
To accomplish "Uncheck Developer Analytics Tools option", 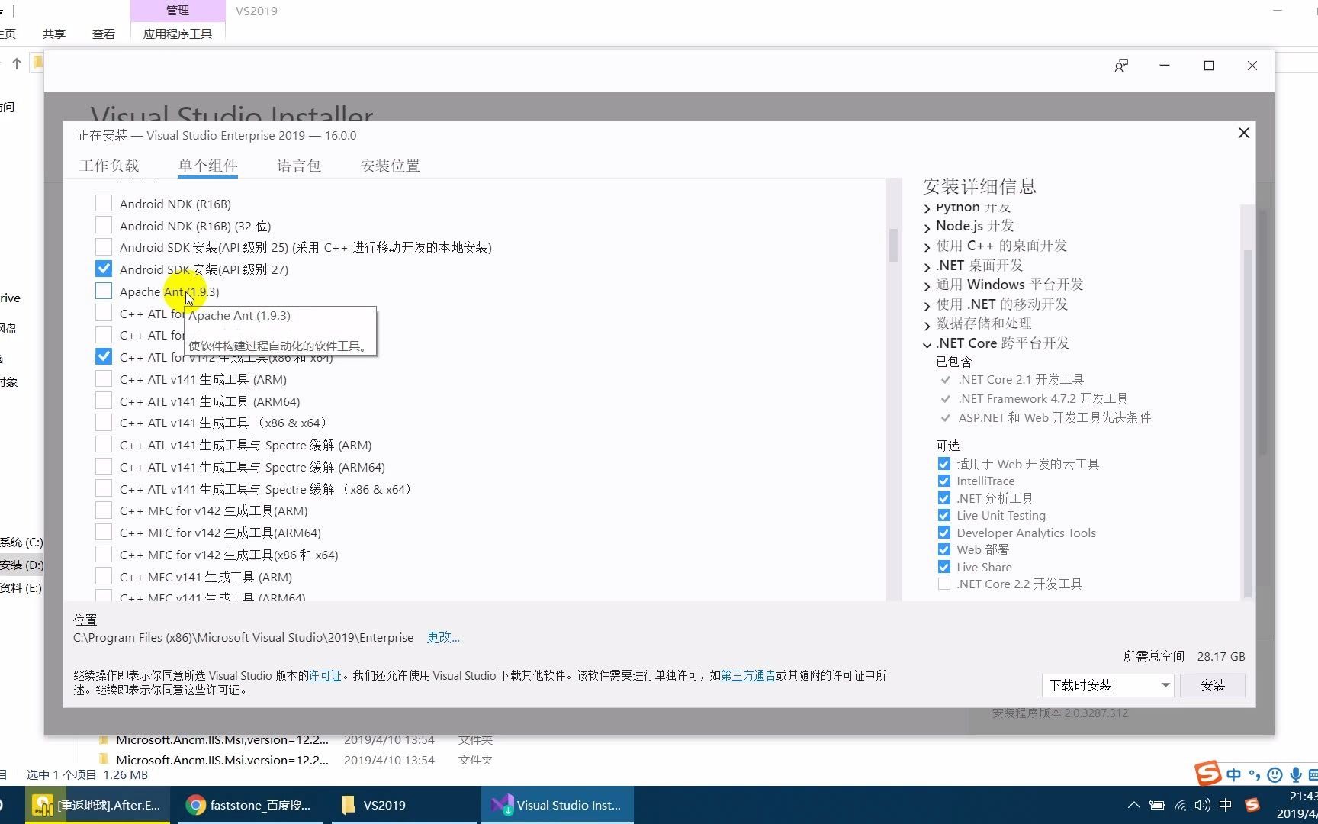I will pyautogui.click(x=943, y=533).
